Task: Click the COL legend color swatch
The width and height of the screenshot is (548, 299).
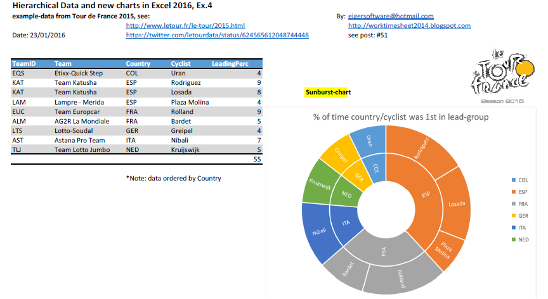Action: coord(513,180)
